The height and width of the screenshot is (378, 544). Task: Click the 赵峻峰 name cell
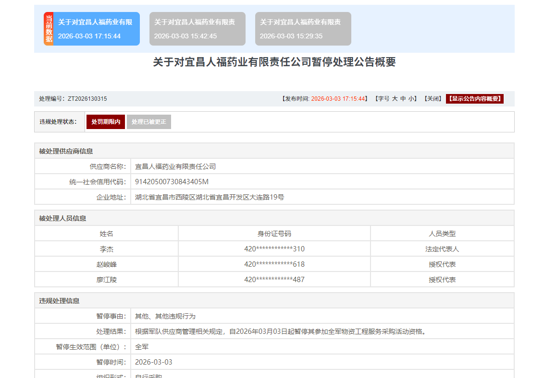[x=106, y=264]
